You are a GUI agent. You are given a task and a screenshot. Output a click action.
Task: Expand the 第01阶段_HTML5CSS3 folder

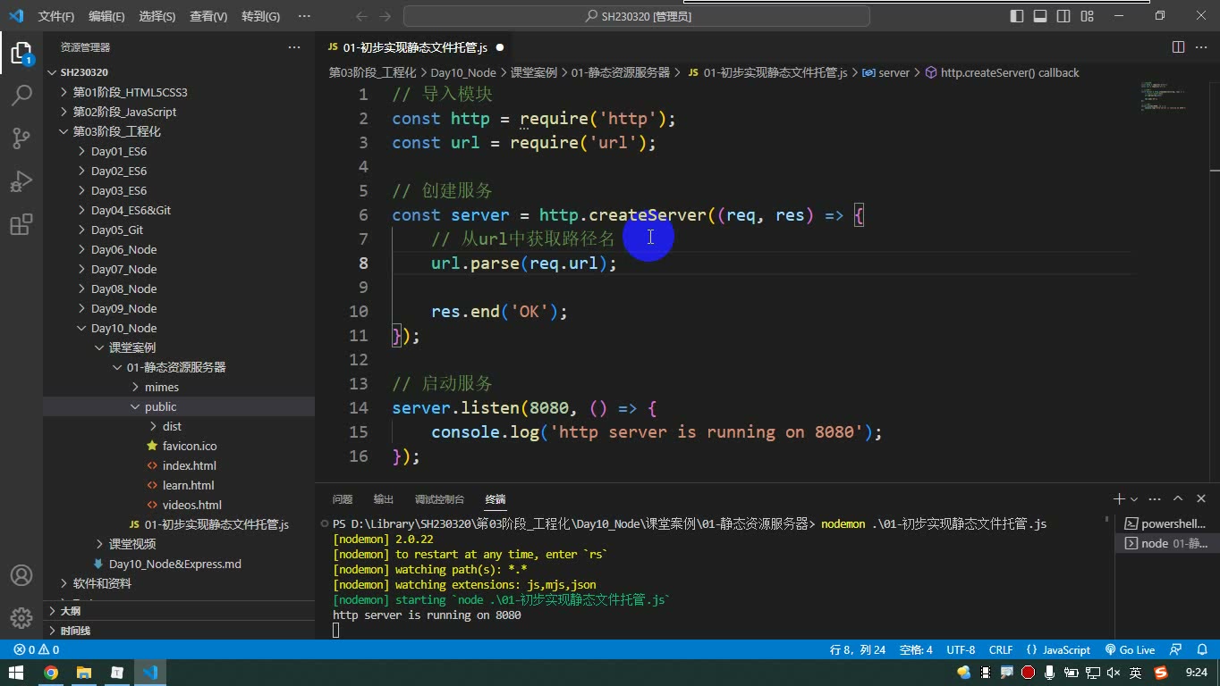click(x=179, y=92)
